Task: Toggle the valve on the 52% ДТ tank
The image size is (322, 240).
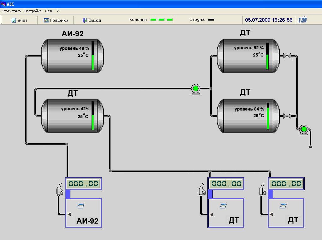Action: pyautogui.click(x=287, y=56)
